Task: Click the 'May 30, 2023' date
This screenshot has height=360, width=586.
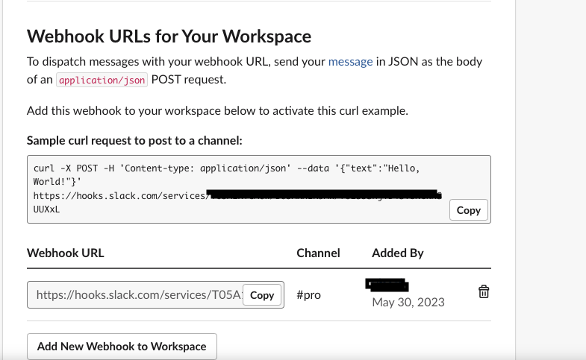Action: click(x=408, y=302)
